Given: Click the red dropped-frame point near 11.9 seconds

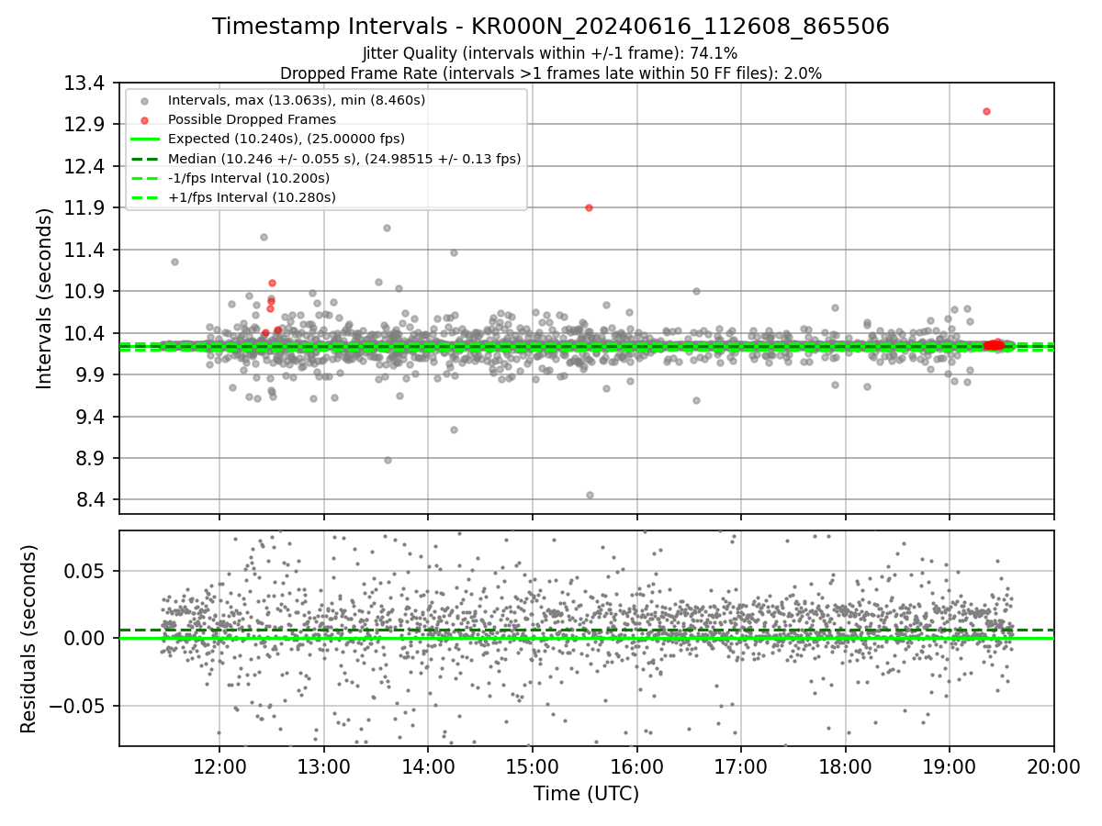Looking at the screenshot, I should pyautogui.click(x=589, y=207).
